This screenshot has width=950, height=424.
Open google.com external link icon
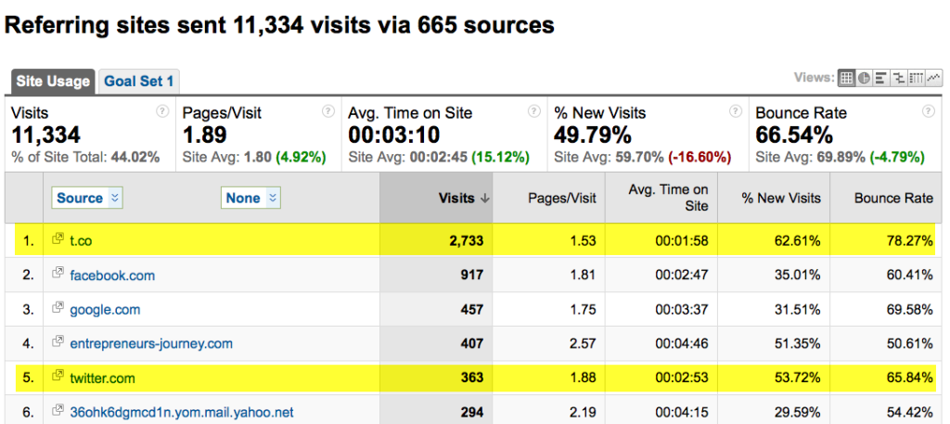coord(58,308)
